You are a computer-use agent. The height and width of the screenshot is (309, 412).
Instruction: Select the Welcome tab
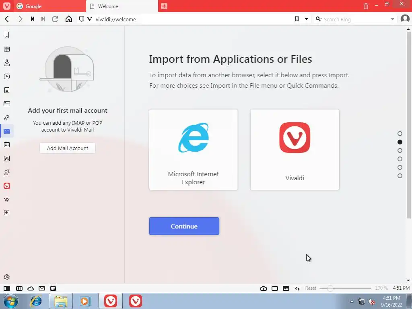pos(122,6)
